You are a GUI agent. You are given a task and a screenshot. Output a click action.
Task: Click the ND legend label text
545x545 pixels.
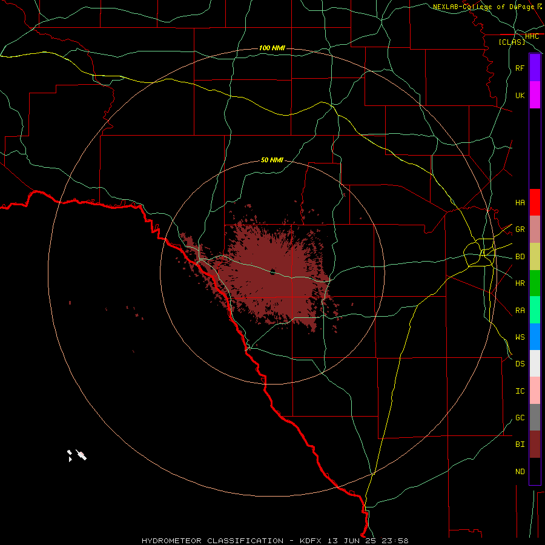click(520, 471)
